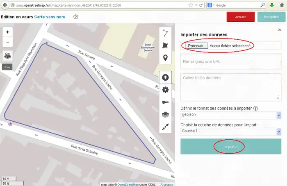Open the import data upload icon
Screen dimensions: 287x186
tap(165, 77)
